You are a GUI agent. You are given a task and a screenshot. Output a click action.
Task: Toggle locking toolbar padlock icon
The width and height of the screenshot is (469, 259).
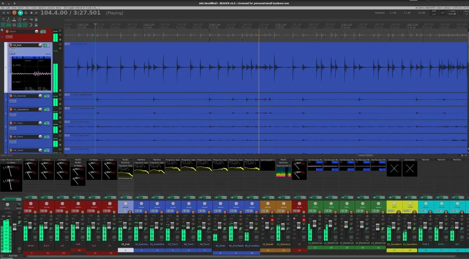(36, 25)
